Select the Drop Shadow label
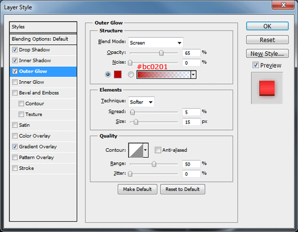The width and height of the screenshot is (298, 232). pos(34,50)
